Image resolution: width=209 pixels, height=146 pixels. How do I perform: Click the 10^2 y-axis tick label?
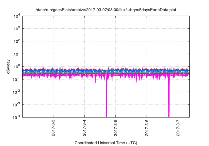click(17, 41)
